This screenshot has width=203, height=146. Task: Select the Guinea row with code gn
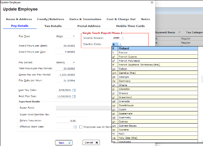155,122
